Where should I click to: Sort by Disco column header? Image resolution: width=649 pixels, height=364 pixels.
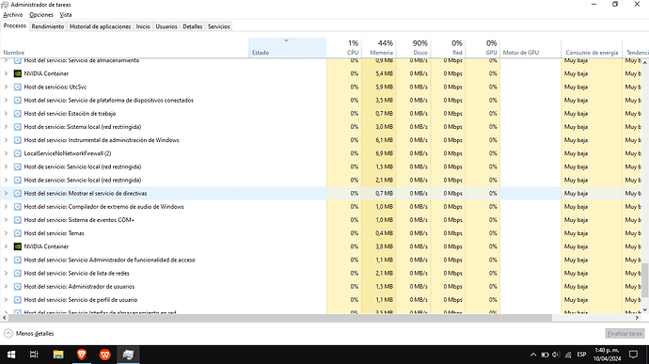click(413, 48)
